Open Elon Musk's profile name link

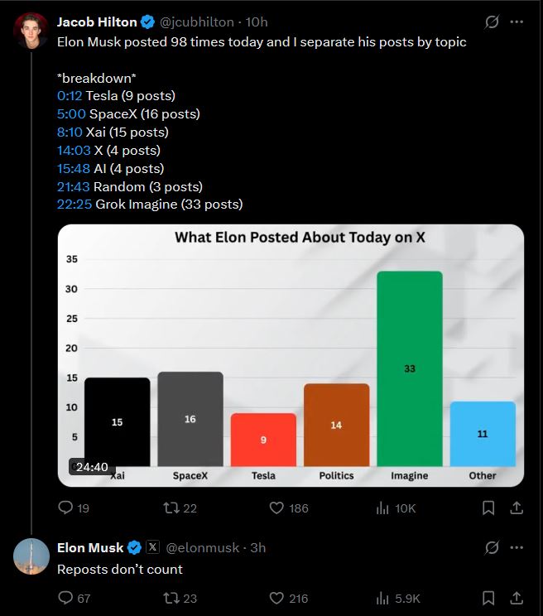90,547
